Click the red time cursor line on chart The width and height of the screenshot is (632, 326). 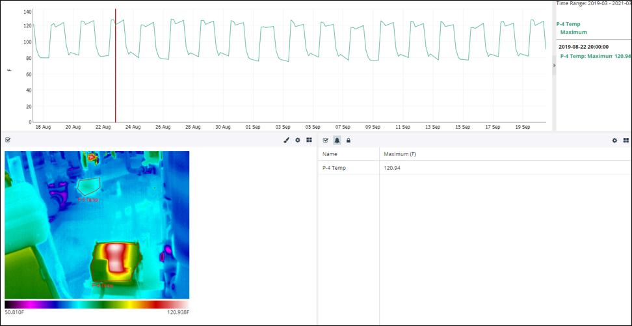click(116, 65)
